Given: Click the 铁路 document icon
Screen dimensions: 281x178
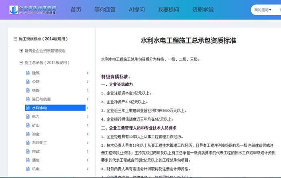Looking at the screenshot, I should (28, 90).
